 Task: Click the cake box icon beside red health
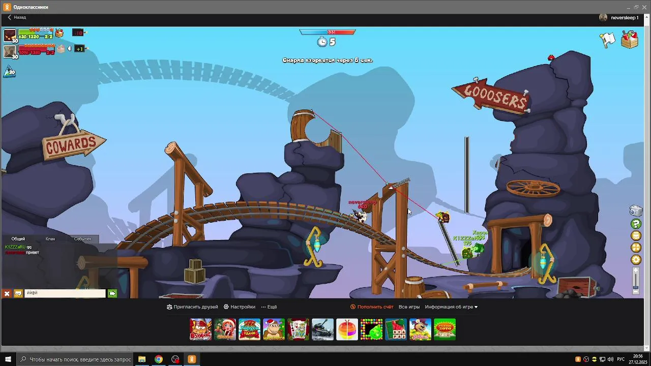61,49
